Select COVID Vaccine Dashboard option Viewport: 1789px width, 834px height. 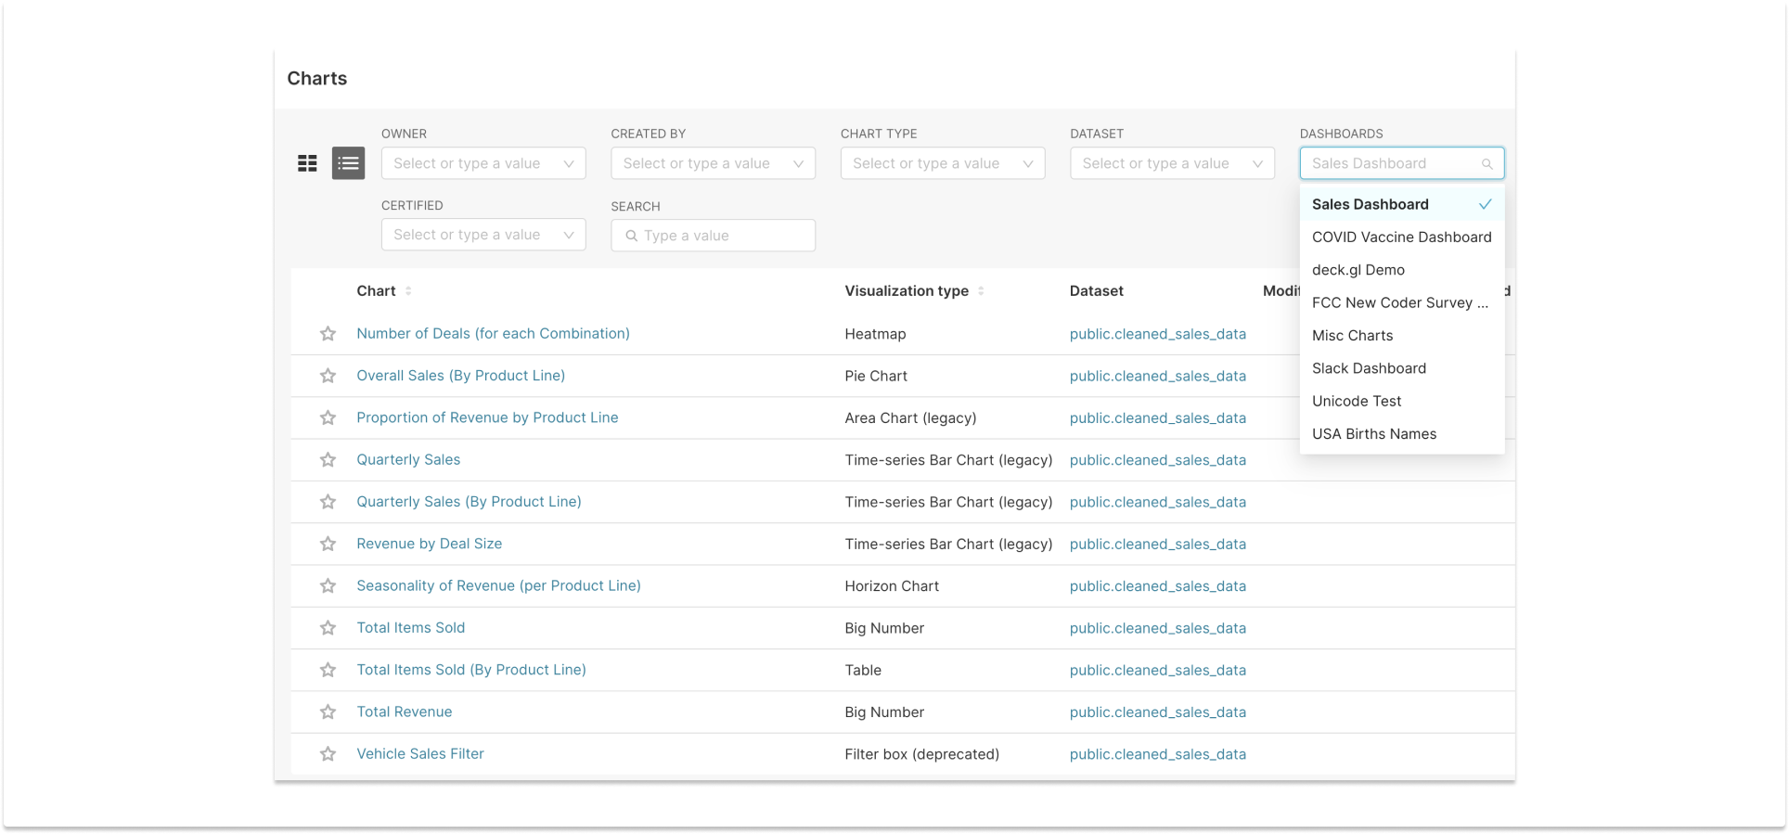(1401, 237)
